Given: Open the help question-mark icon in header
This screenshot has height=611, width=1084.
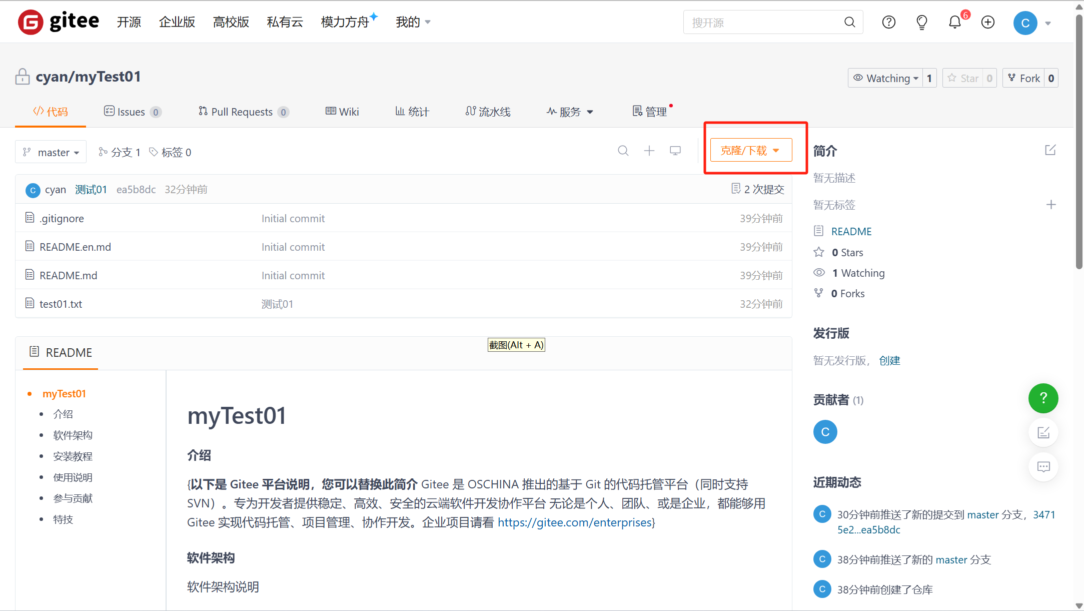Looking at the screenshot, I should tap(889, 23).
